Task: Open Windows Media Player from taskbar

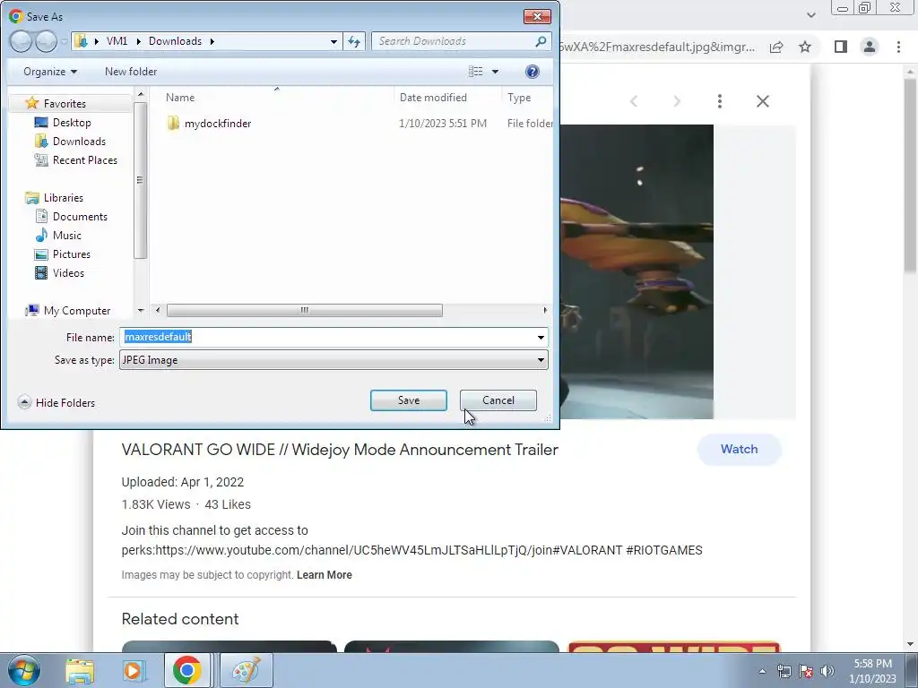Action: coord(134,670)
